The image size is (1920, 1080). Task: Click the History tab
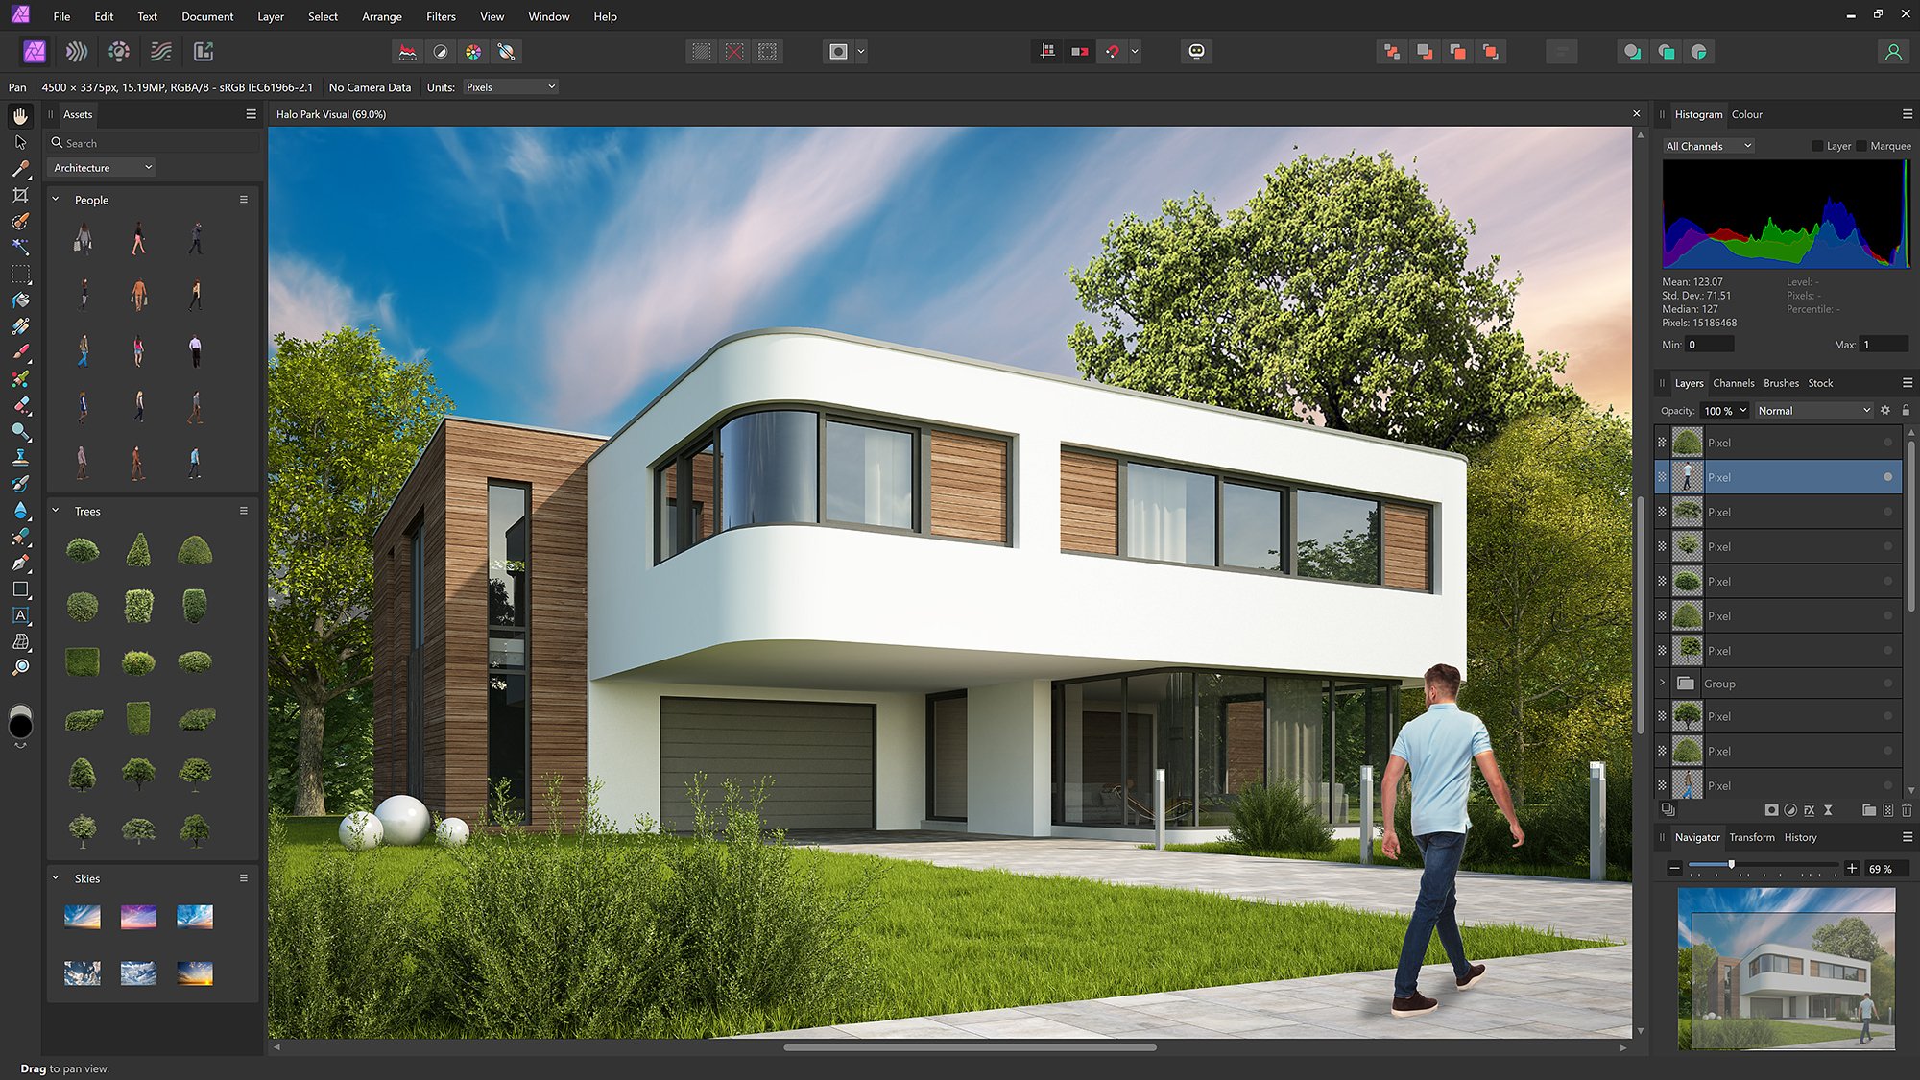(x=1800, y=836)
